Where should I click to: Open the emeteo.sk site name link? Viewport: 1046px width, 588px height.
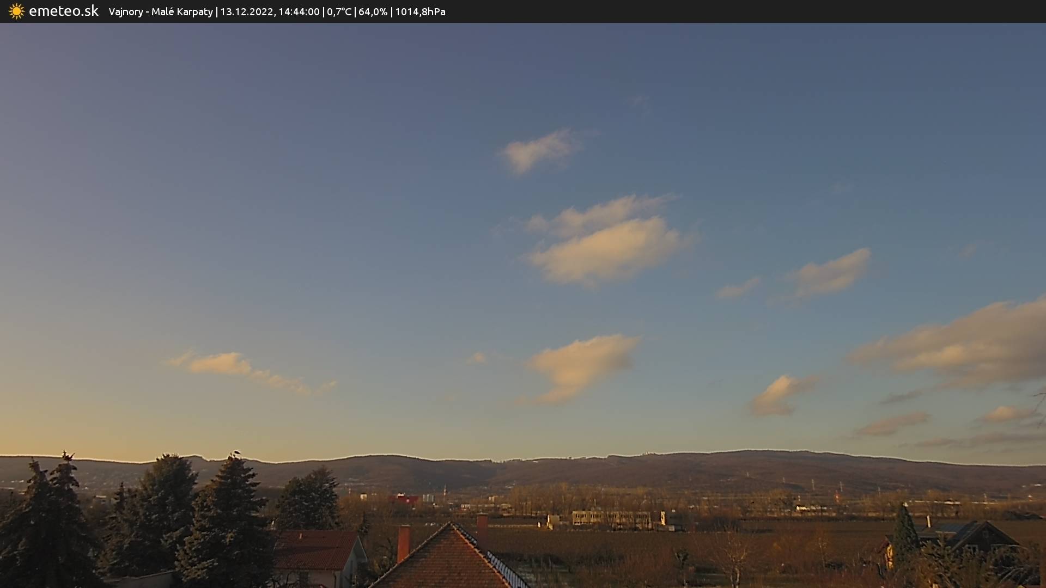(63, 11)
